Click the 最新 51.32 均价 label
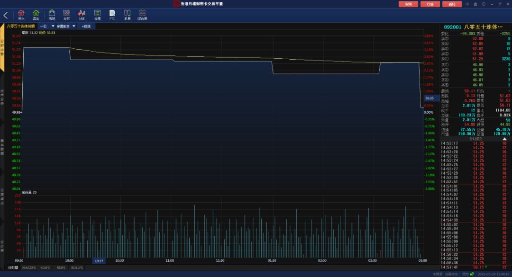512x277 pixels. tap(38, 33)
